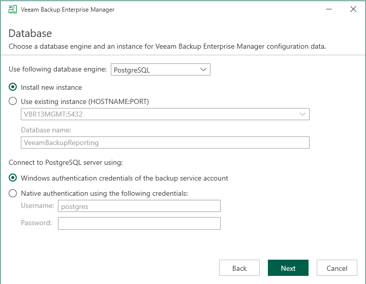Click the Username field showing postgres
Image resolution: width=366 pixels, height=284 pixels.
click(139, 206)
